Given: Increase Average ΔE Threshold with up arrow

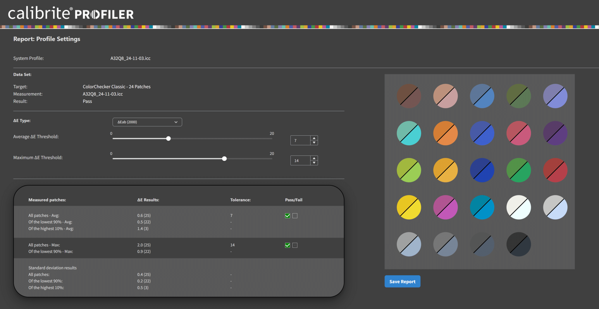Looking at the screenshot, I should coord(314,138).
